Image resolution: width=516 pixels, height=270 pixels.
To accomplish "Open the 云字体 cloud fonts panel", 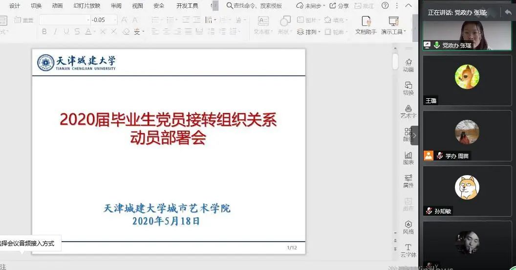I will 408,250.
